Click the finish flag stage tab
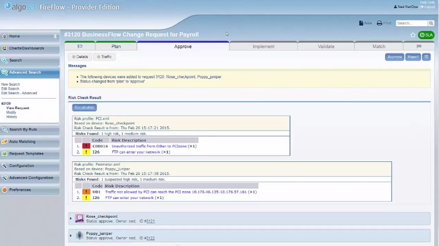Screen dimensions: 439x246 pos(419,46)
